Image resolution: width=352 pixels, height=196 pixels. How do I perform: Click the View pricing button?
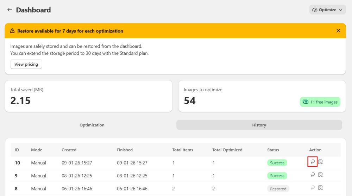[26, 64]
